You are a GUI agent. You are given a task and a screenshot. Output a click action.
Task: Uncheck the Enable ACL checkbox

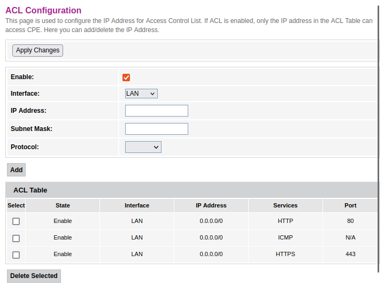pyautogui.click(x=127, y=78)
